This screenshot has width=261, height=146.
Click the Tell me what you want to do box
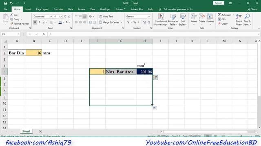(x=178, y=9)
